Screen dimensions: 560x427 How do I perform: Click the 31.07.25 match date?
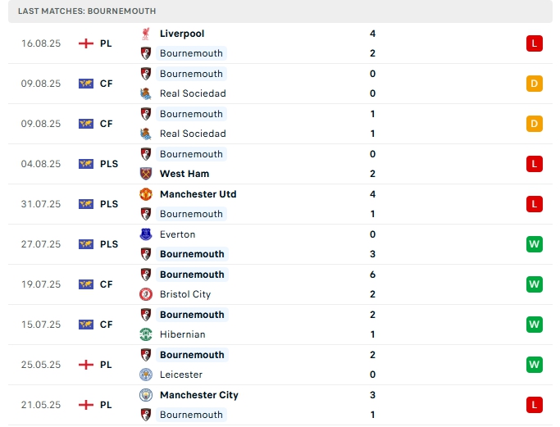(41, 204)
